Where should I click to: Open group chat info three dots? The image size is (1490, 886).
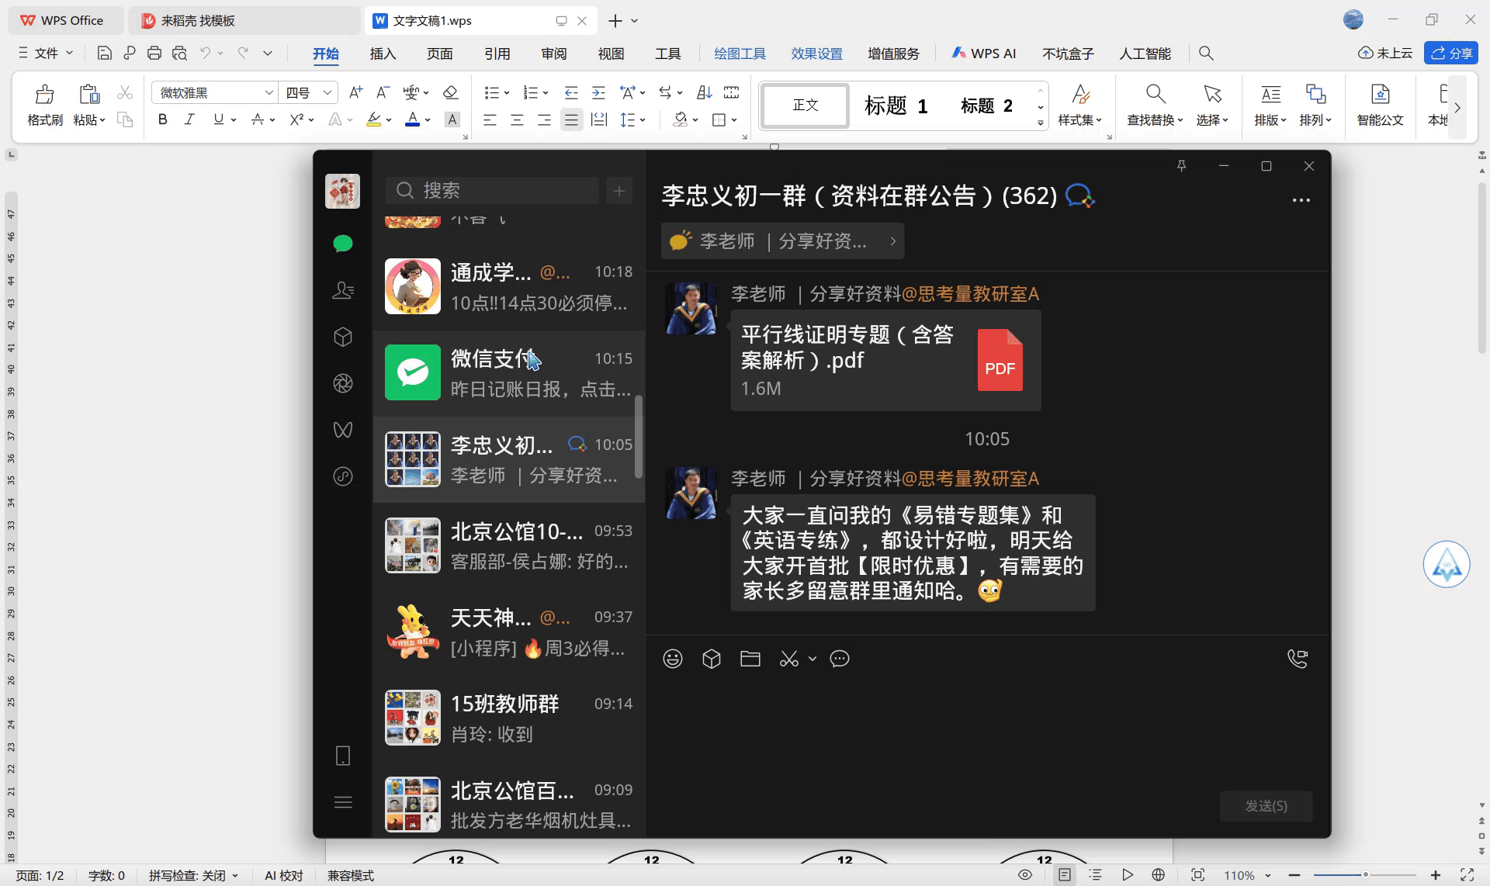pyautogui.click(x=1301, y=200)
